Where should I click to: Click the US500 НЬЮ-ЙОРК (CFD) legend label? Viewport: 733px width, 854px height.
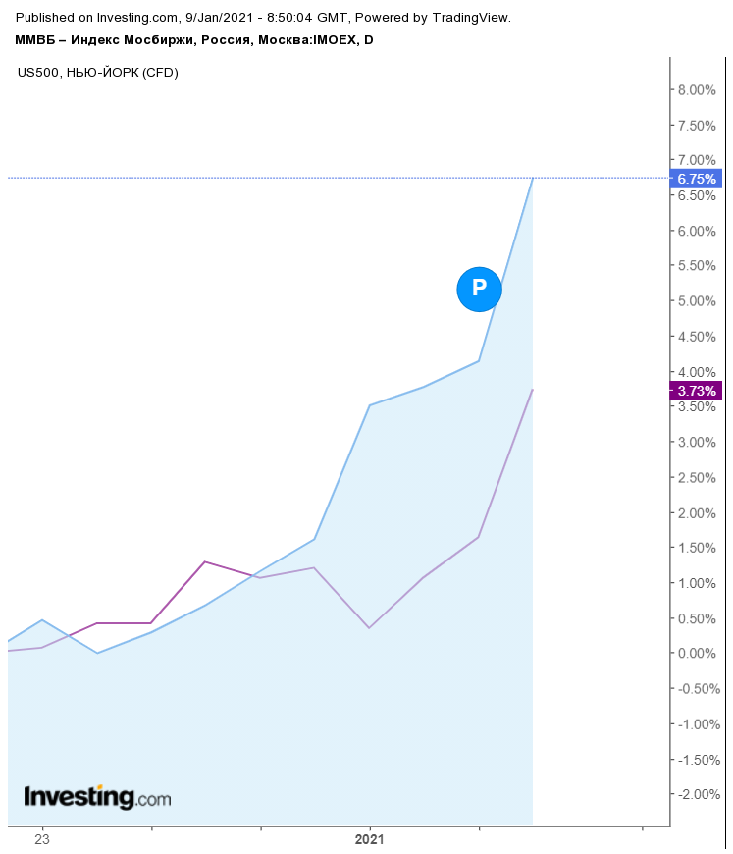click(x=98, y=72)
